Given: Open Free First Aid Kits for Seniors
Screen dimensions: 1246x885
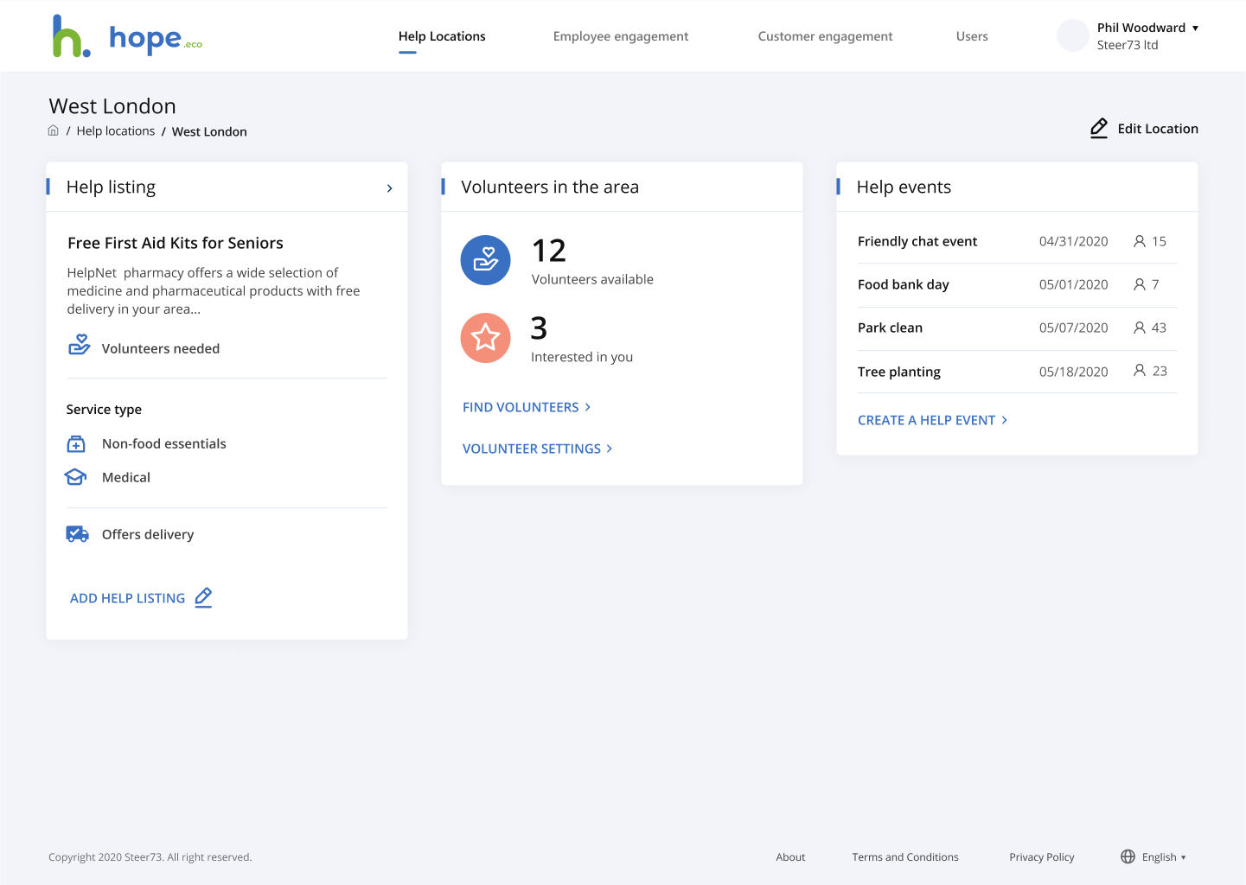Looking at the screenshot, I should coord(176,243).
